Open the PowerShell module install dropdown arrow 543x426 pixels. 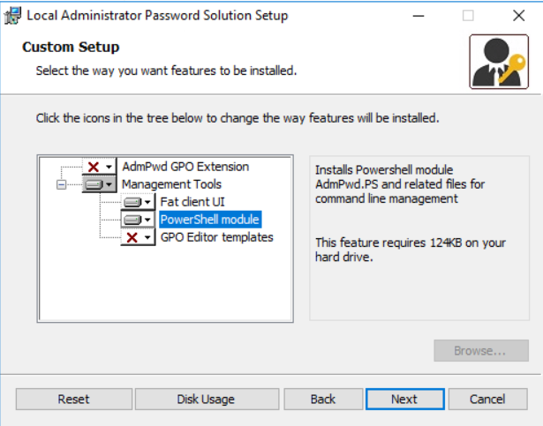(x=147, y=220)
